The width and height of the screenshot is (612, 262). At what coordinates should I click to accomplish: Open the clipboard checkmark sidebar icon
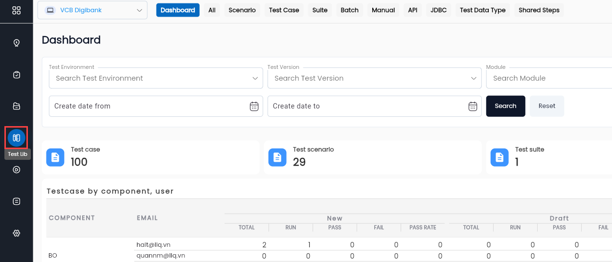click(16, 75)
